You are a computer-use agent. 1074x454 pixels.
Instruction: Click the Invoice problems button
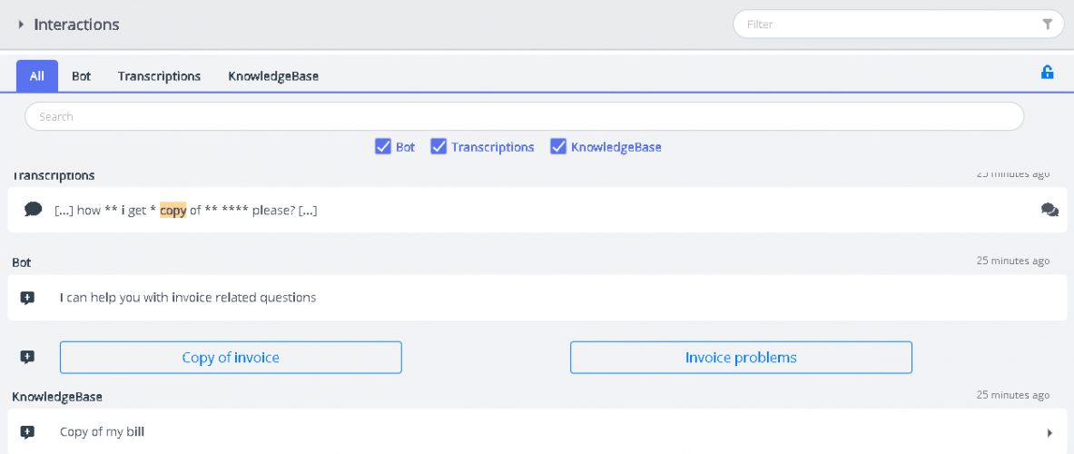pos(741,358)
